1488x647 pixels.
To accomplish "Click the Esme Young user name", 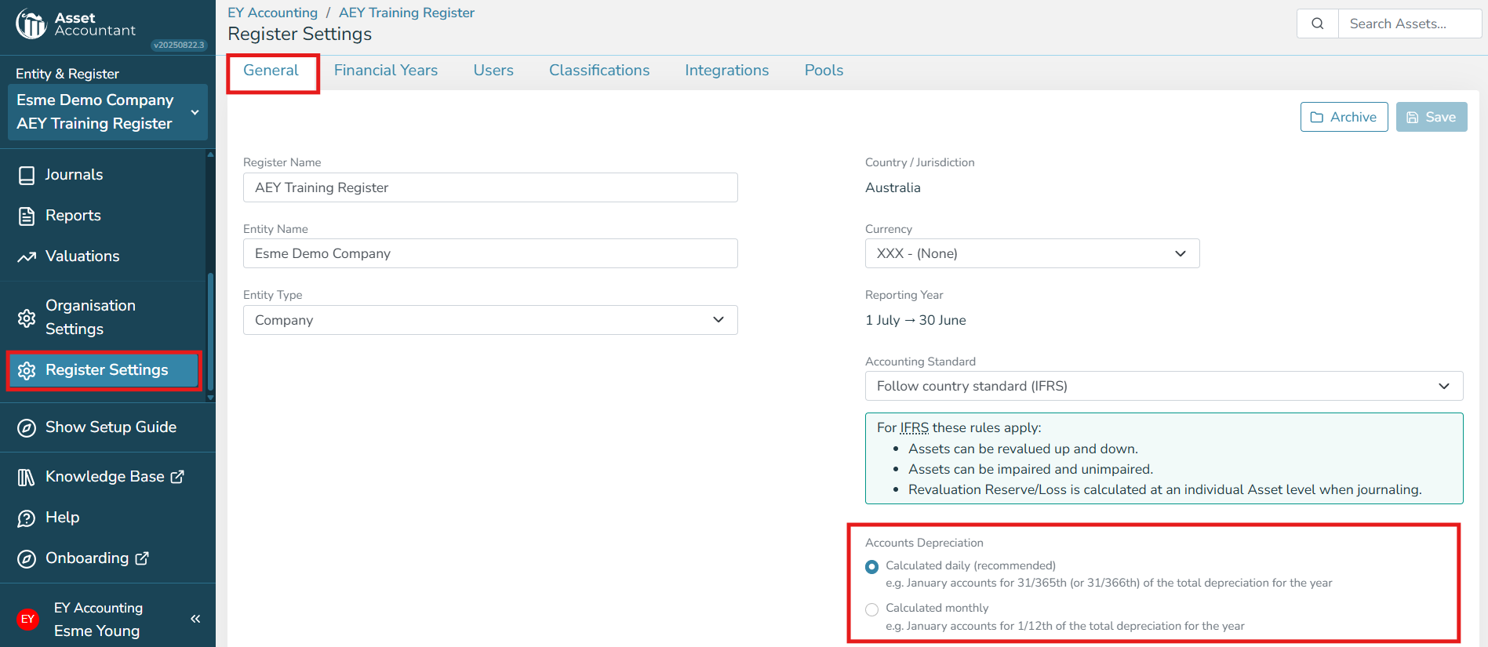I will click(x=96, y=631).
